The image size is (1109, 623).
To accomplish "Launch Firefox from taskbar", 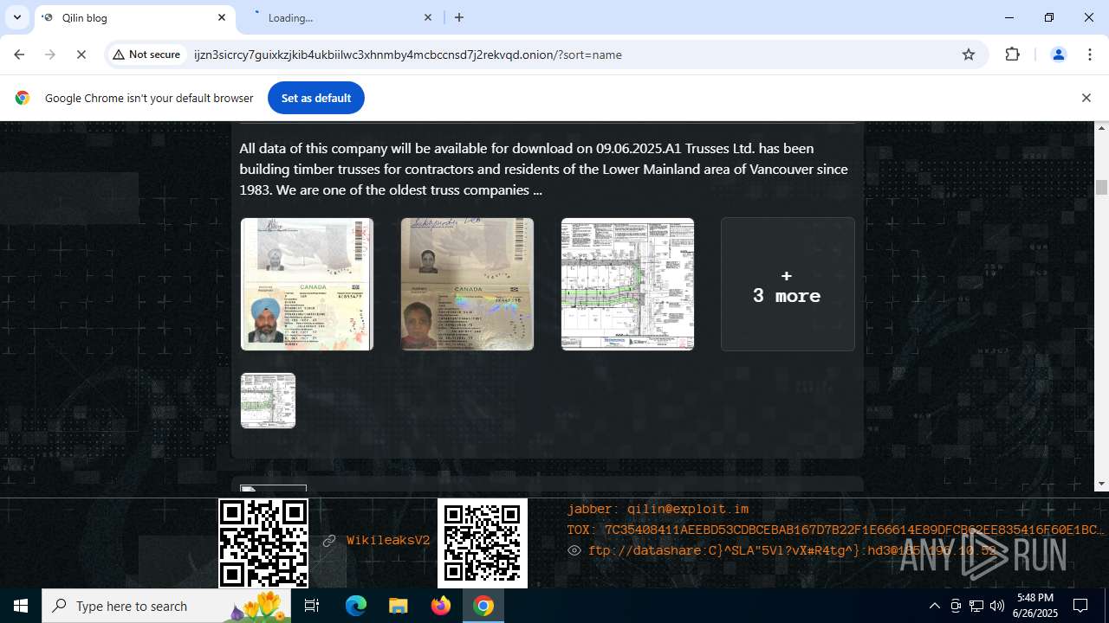I will tap(441, 606).
